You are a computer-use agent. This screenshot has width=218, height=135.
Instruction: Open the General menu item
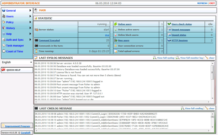coord(11,11)
